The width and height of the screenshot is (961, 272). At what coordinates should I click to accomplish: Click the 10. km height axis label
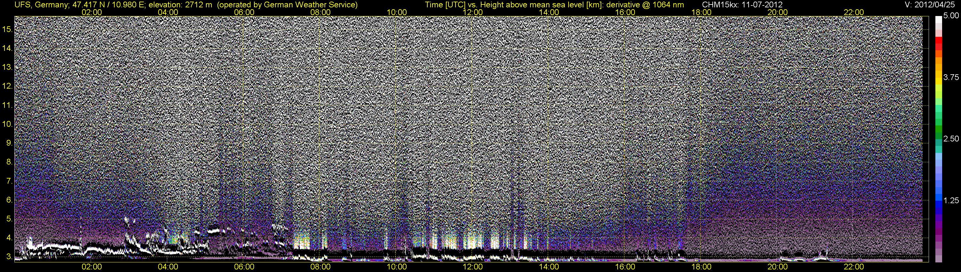point(7,124)
